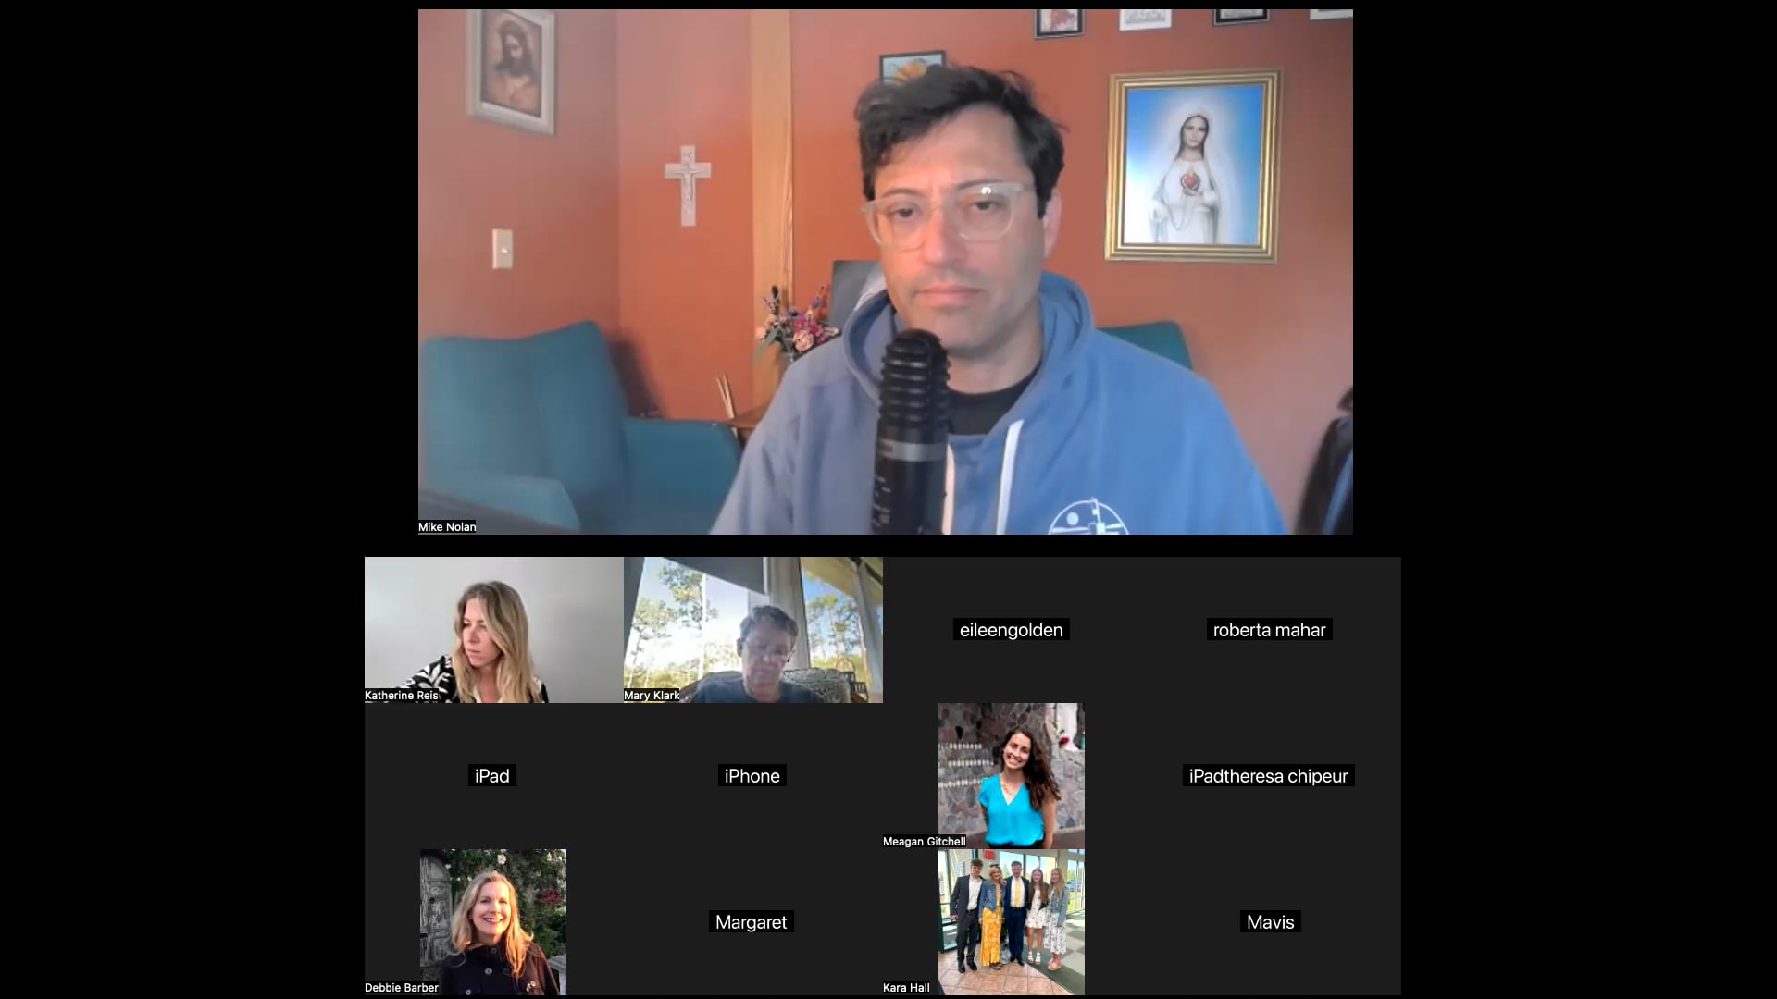1777x999 pixels.
Task: Click Debbie Barber's profile photo
Action: (493, 921)
